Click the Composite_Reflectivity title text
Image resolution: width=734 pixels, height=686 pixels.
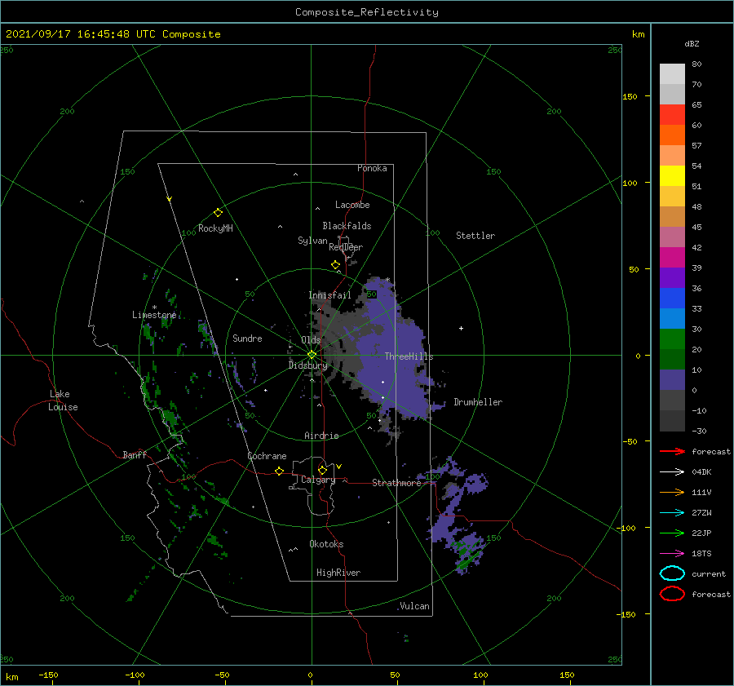coord(366,12)
